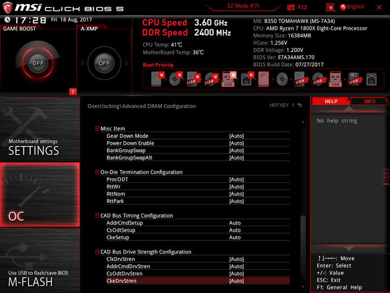Select the legacy USB key boot icon
This screenshot has height=293, width=390.
335,79
